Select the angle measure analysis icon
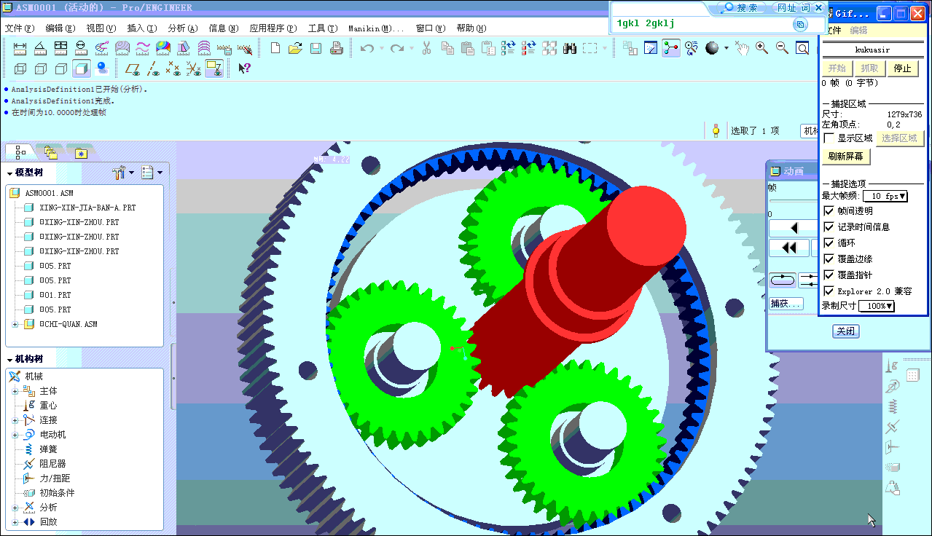The height and width of the screenshot is (536, 932). 40,48
